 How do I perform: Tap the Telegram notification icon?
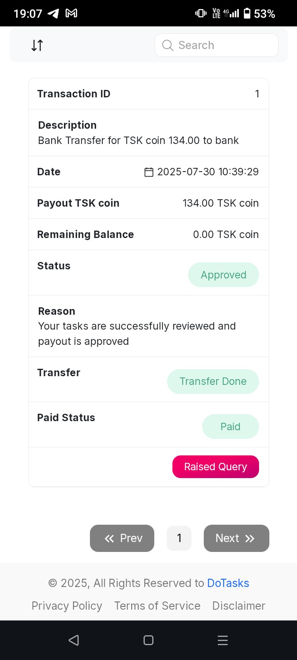53,14
